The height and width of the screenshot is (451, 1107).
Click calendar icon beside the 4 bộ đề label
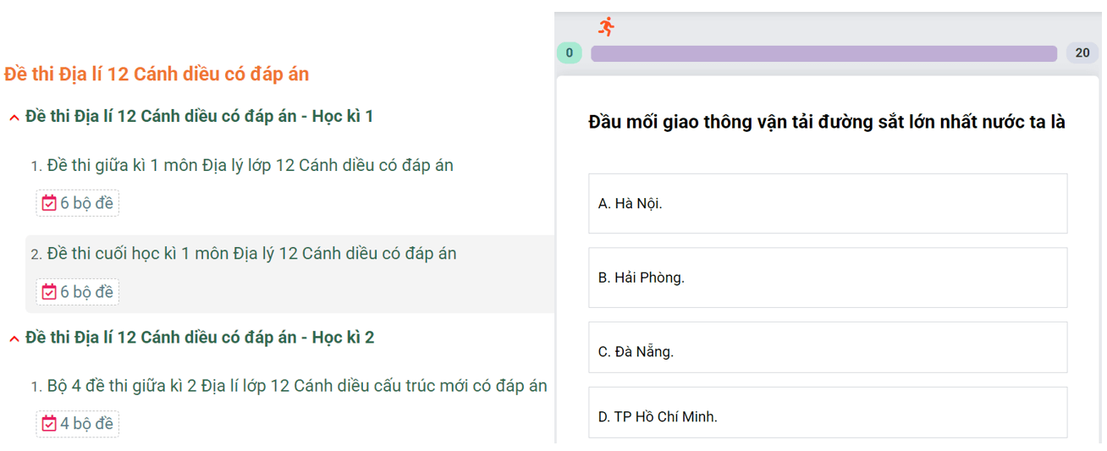click(x=49, y=423)
